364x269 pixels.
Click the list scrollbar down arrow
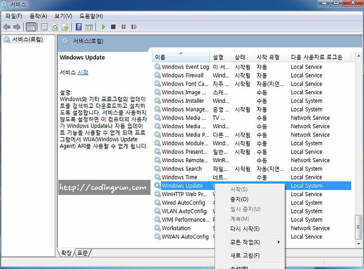pos(358,244)
